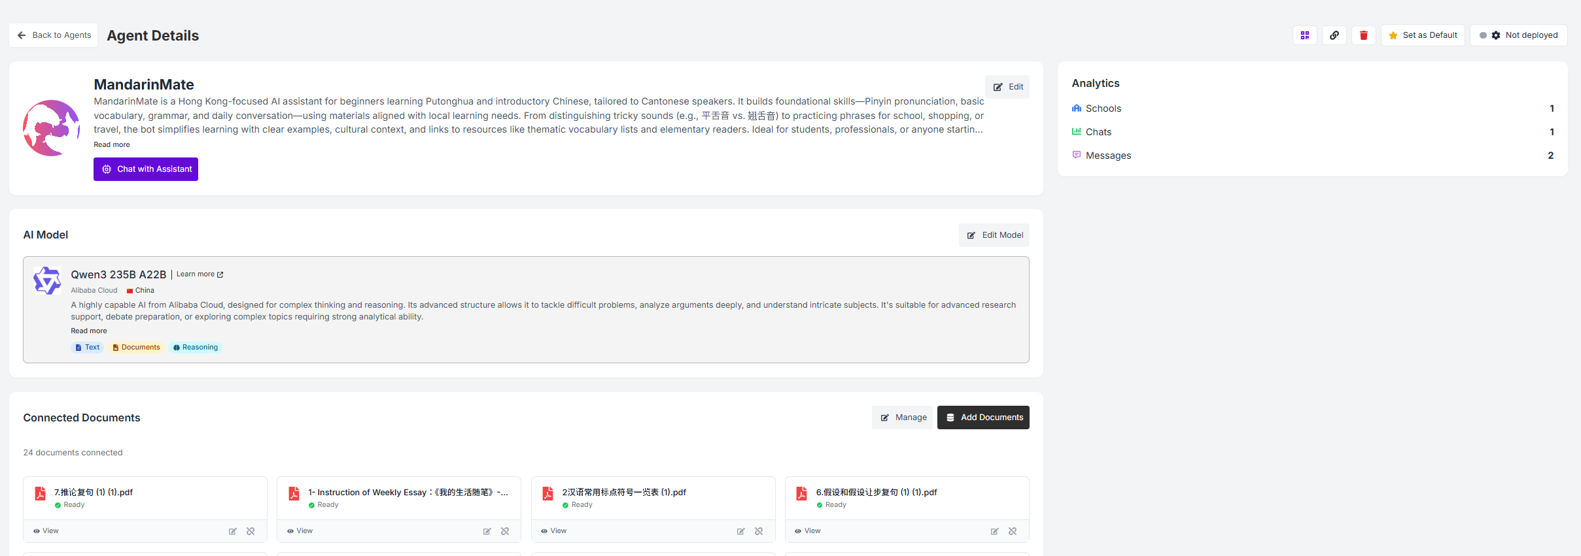
Task: Expand the Qwen3 model description Read more
Action: click(89, 331)
